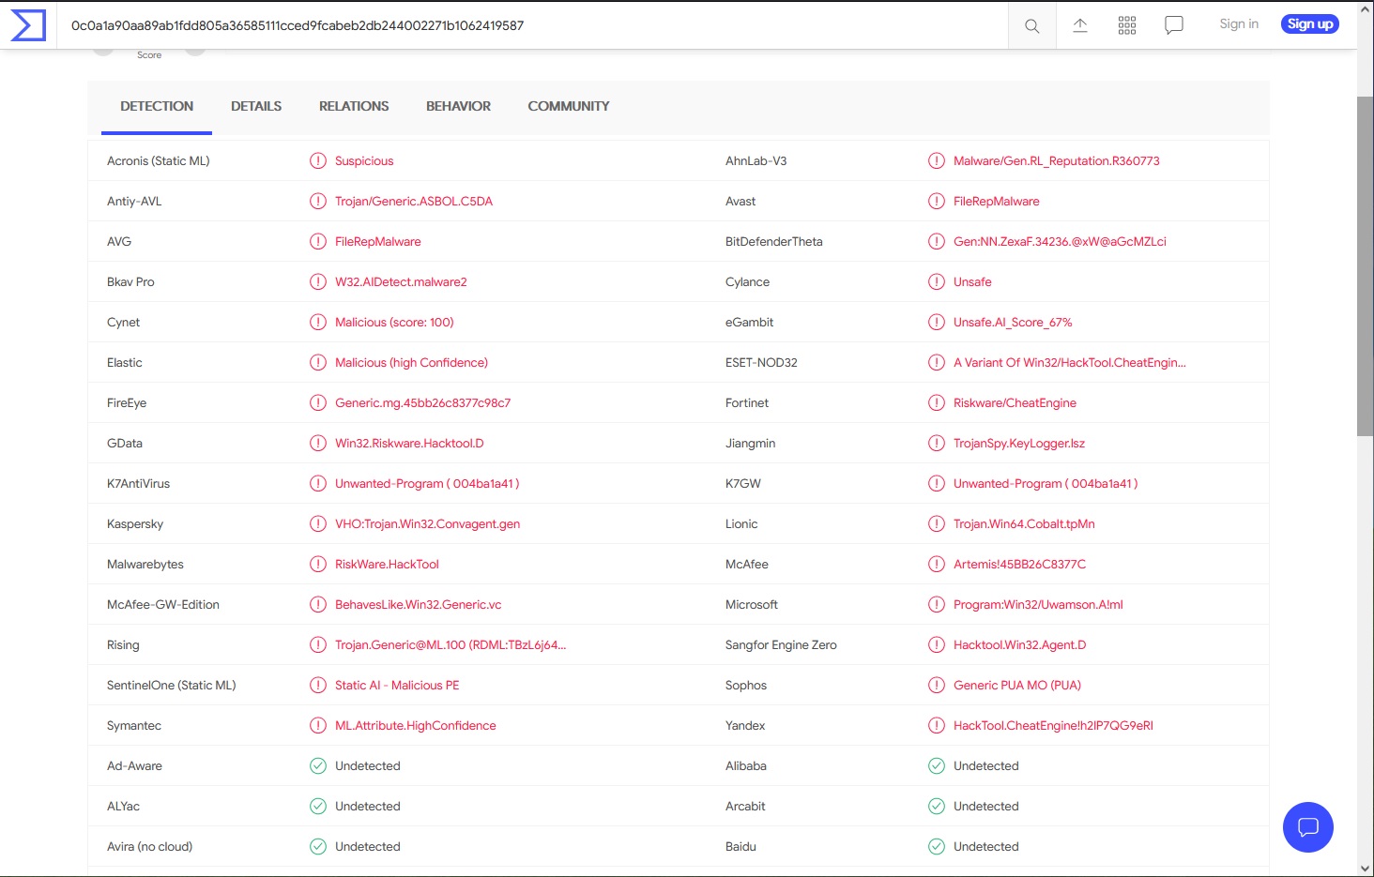Click green check icon for Ad-Aware
This screenshot has width=1374, height=877.
pyautogui.click(x=318, y=765)
